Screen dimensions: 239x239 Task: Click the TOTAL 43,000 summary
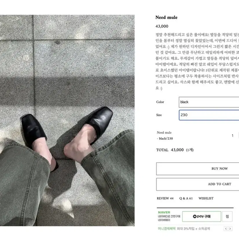[175, 150]
